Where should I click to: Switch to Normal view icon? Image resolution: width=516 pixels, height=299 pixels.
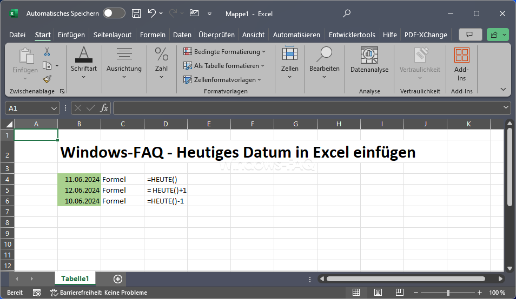[x=356, y=293]
